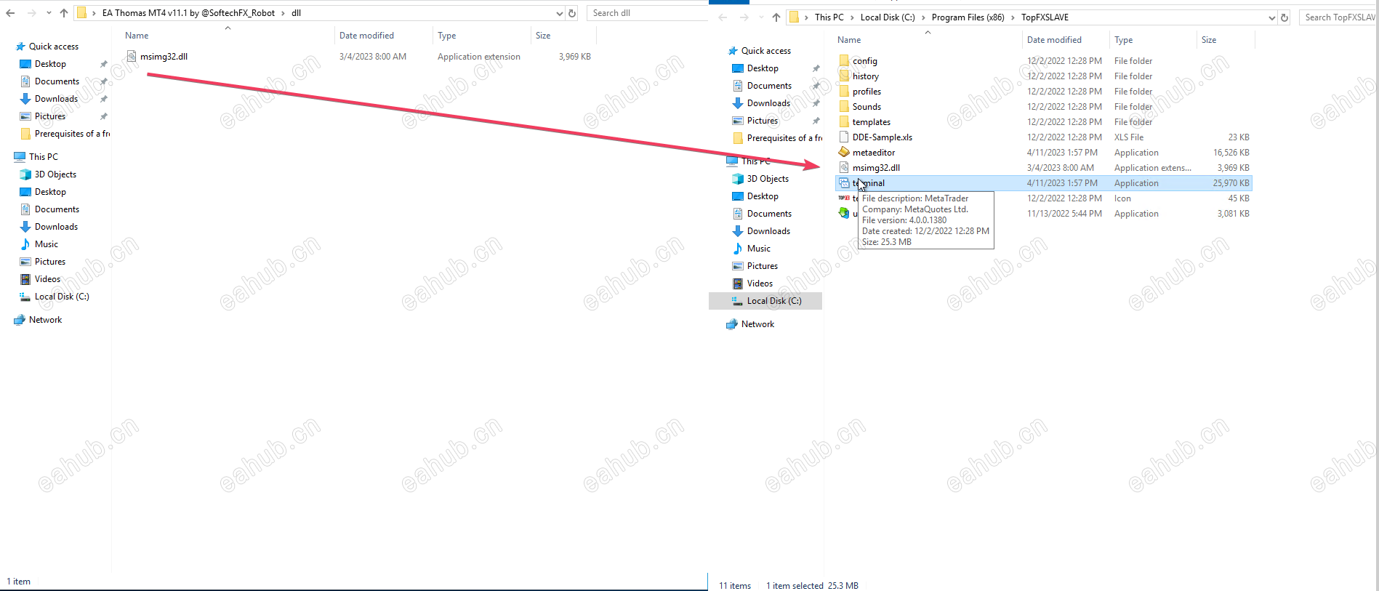Click the 3D Objects cube icon in the dll window
Viewport: 1379px width, 591px height.
pos(25,174)
